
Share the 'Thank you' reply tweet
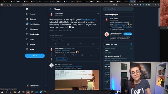pos(82,55)
